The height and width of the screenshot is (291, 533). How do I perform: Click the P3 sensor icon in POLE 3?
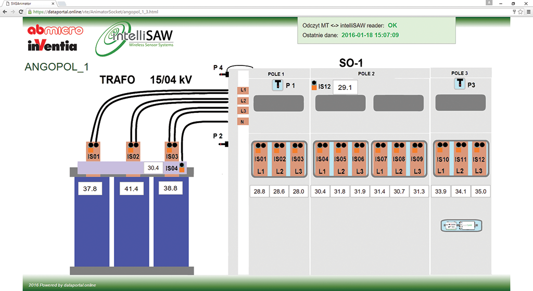[x=460, y=84]
